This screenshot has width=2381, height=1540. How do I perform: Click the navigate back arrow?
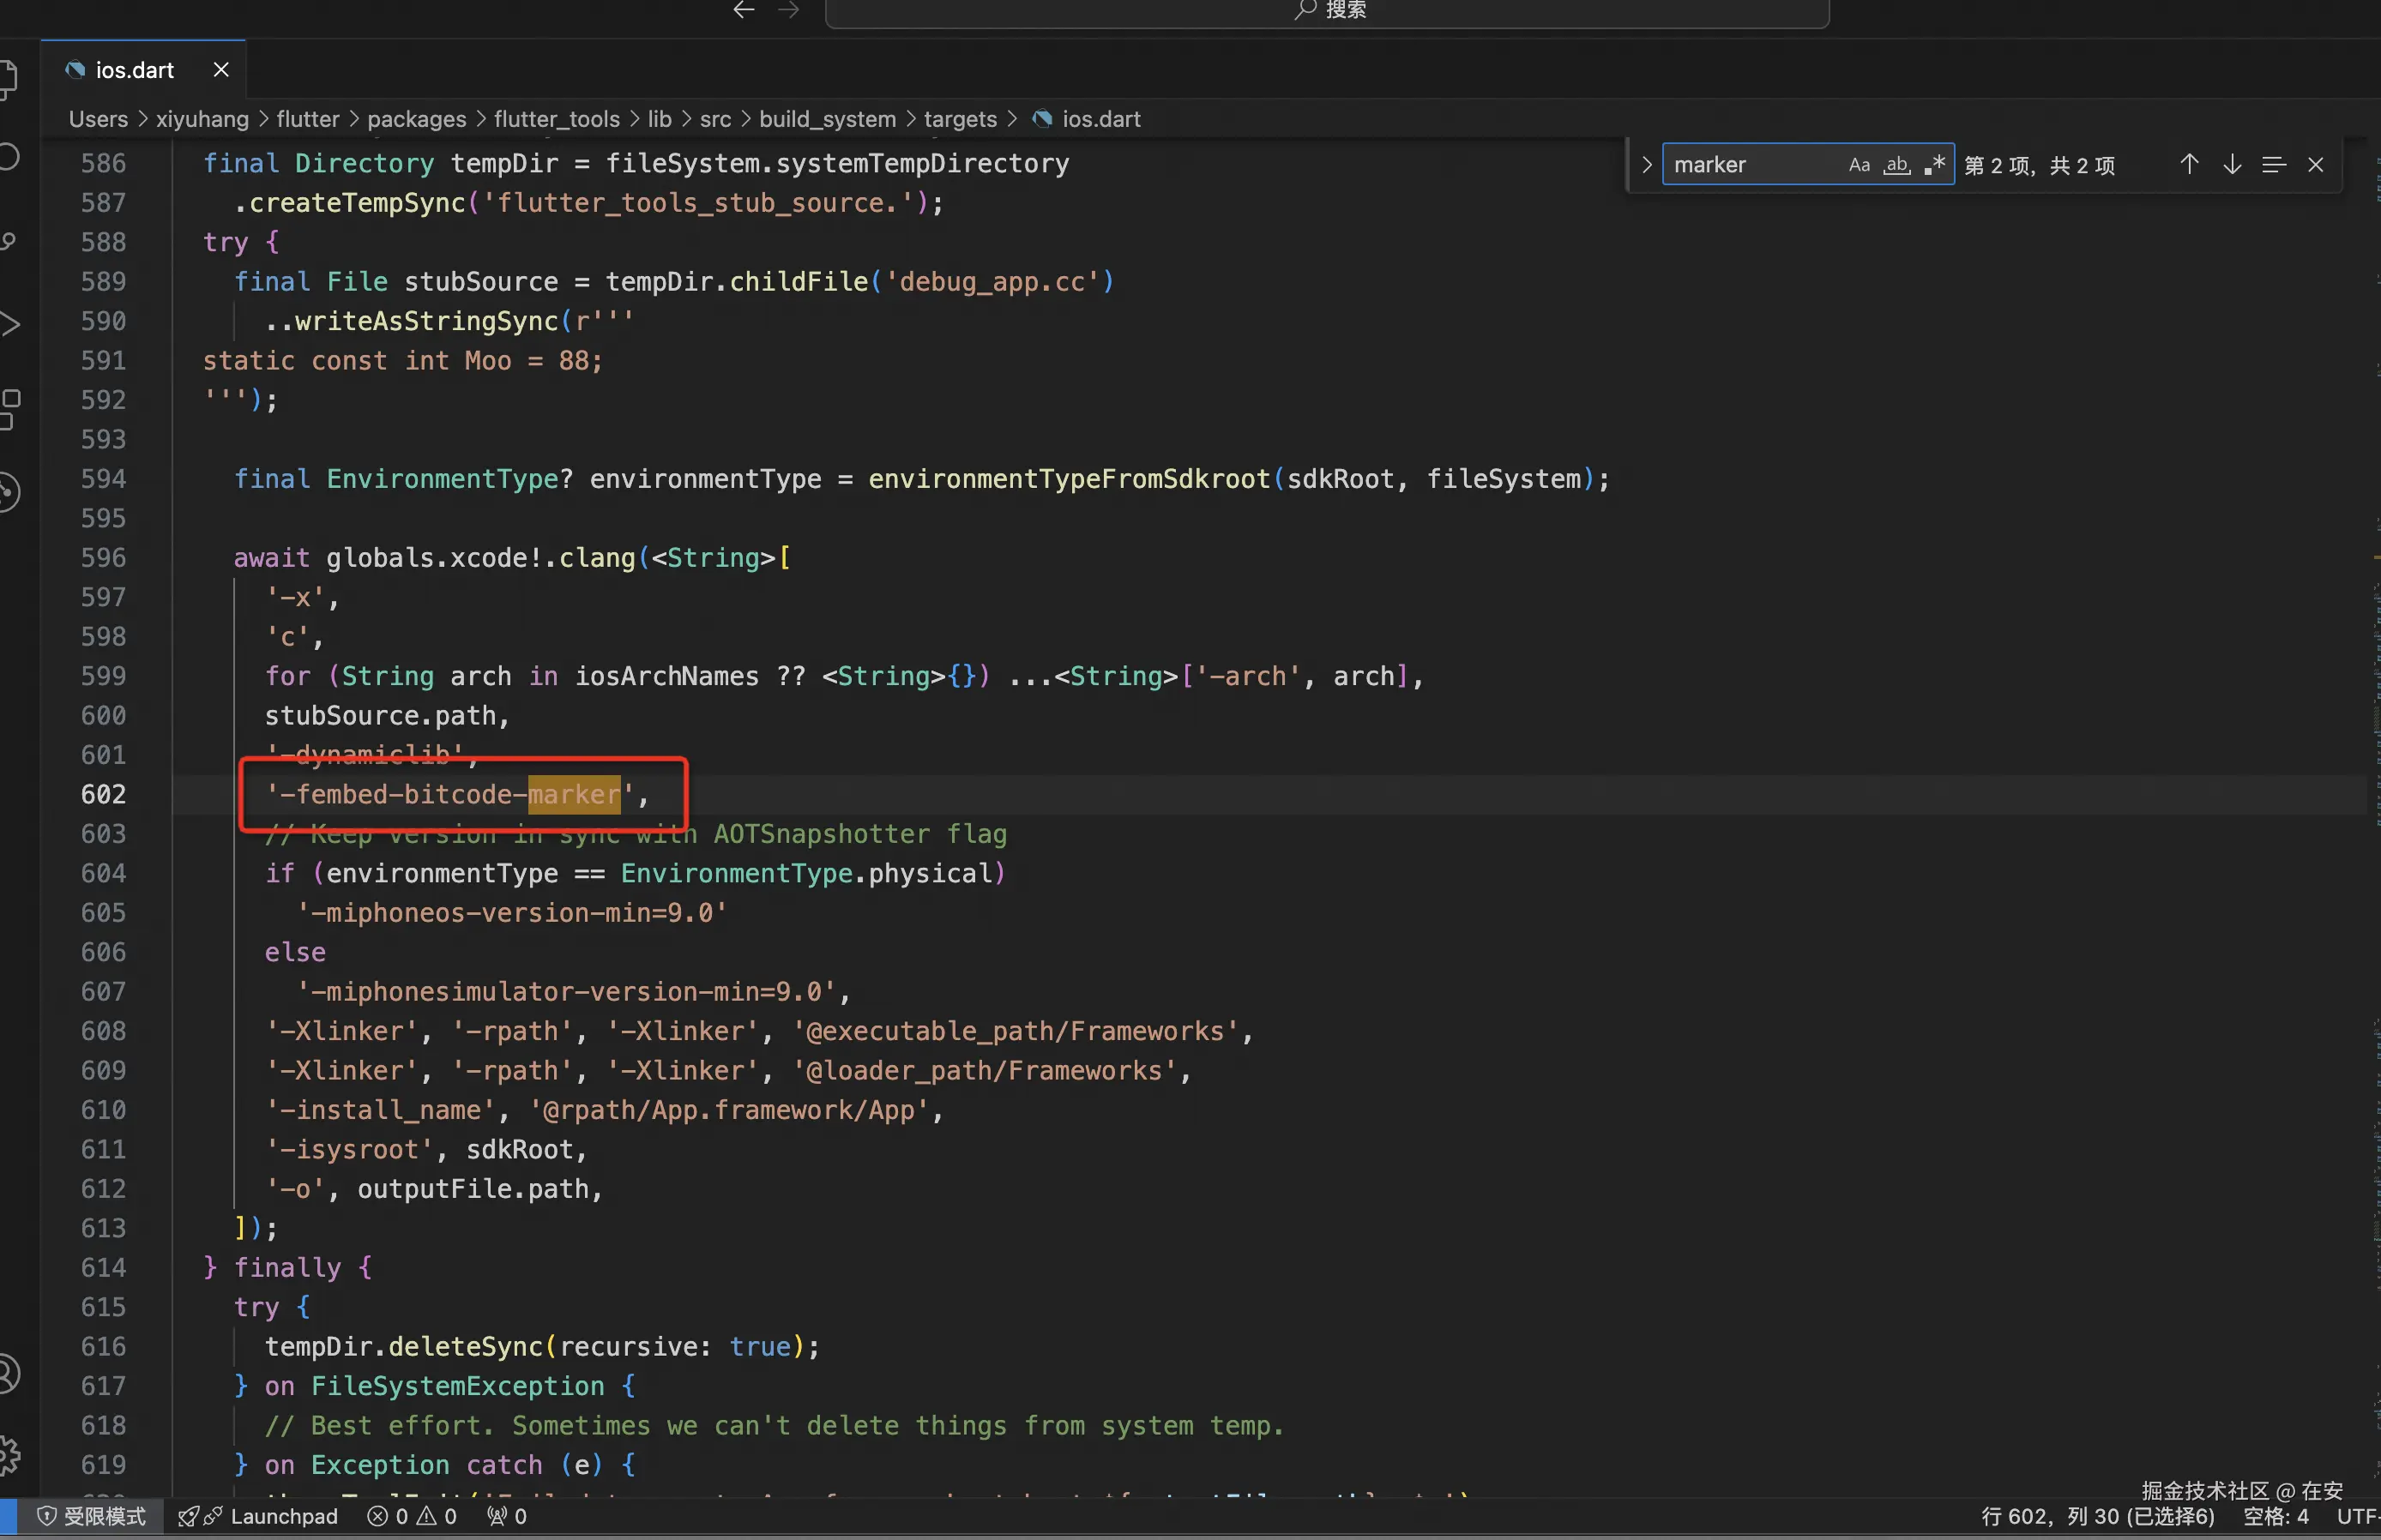(x=743, y=10)
